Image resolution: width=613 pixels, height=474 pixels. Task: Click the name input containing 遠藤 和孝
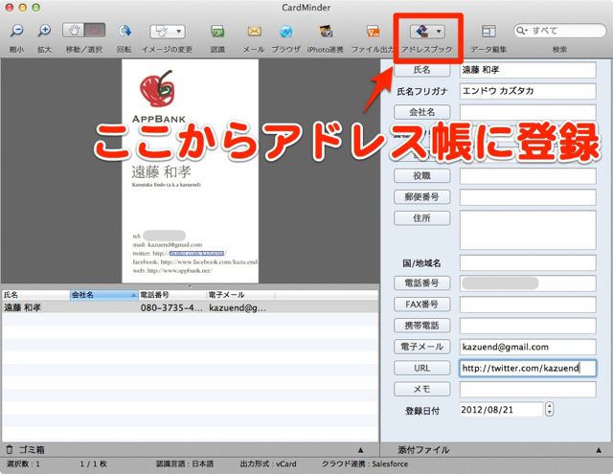coord(528,70)
